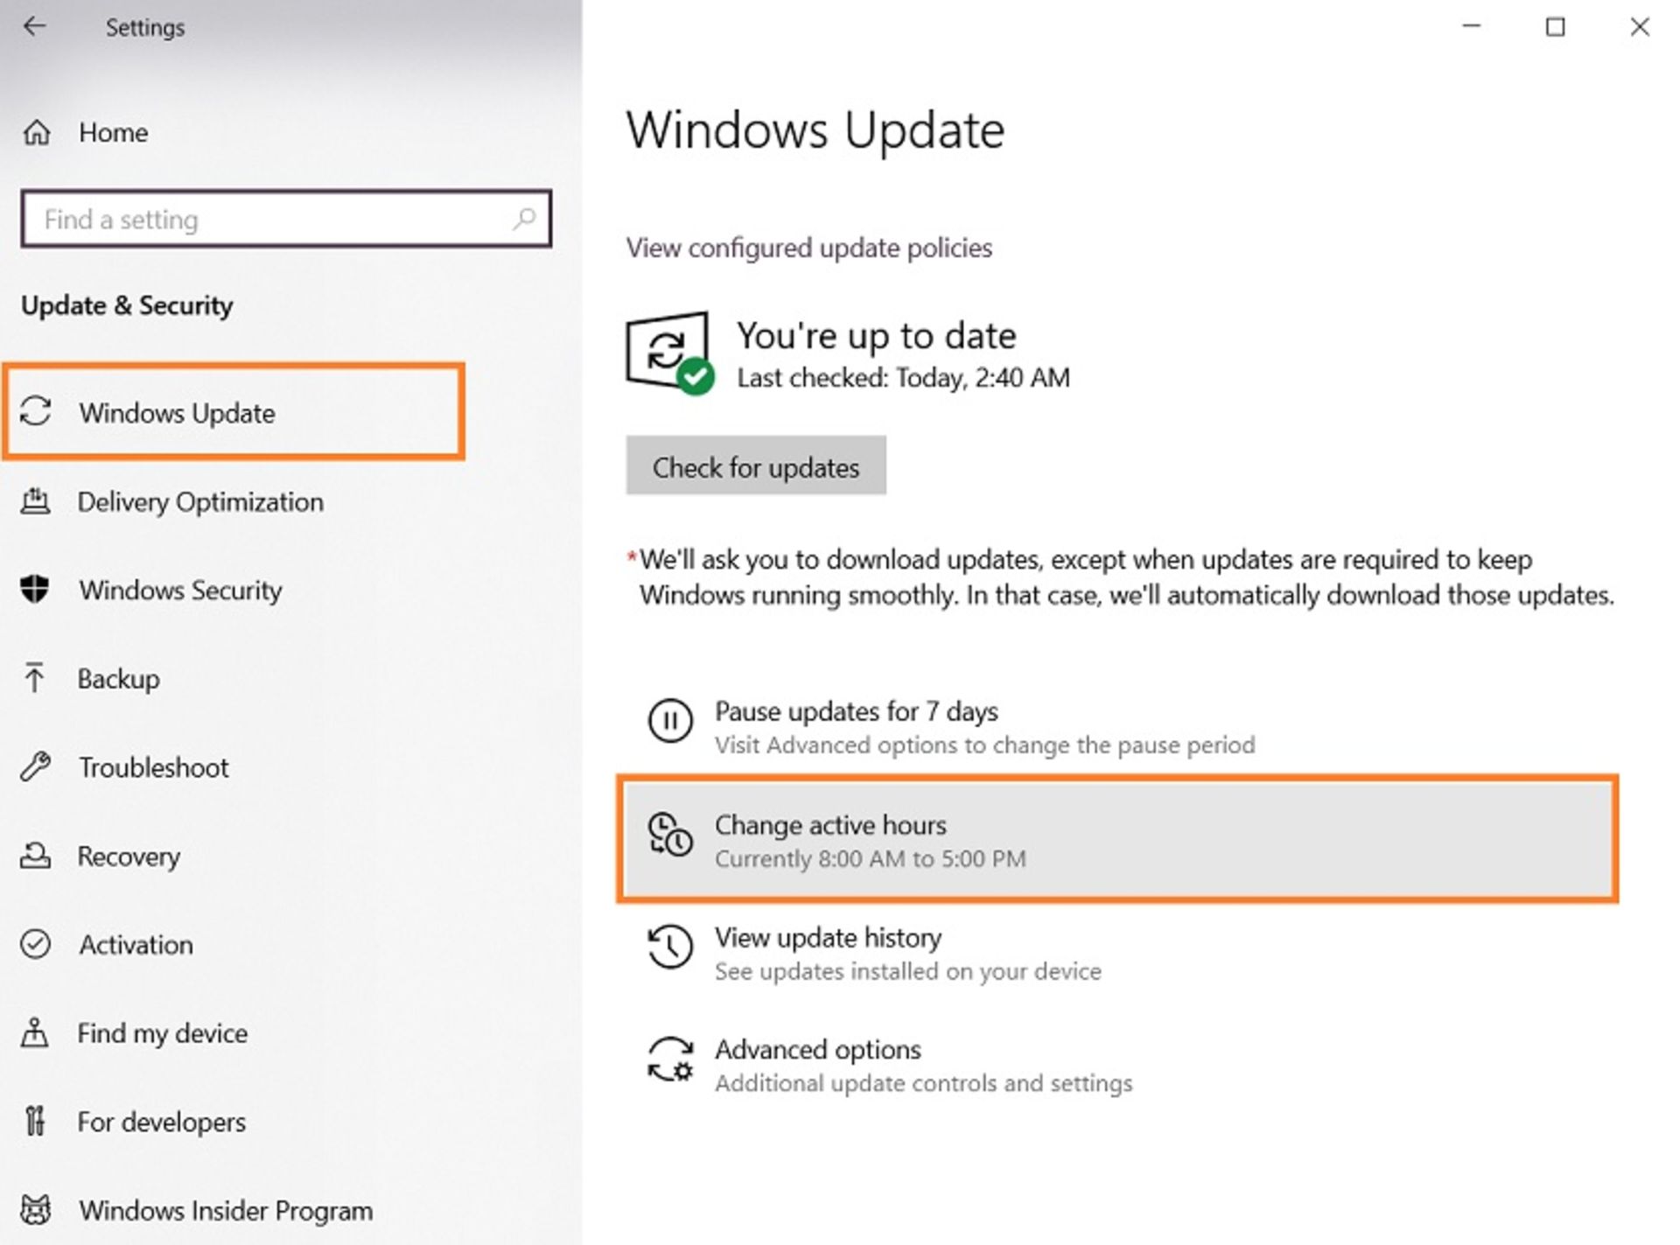Click the Backup up-arrow icon
The height and width of the screenshot is (1245, 1680).
point(34,678)
